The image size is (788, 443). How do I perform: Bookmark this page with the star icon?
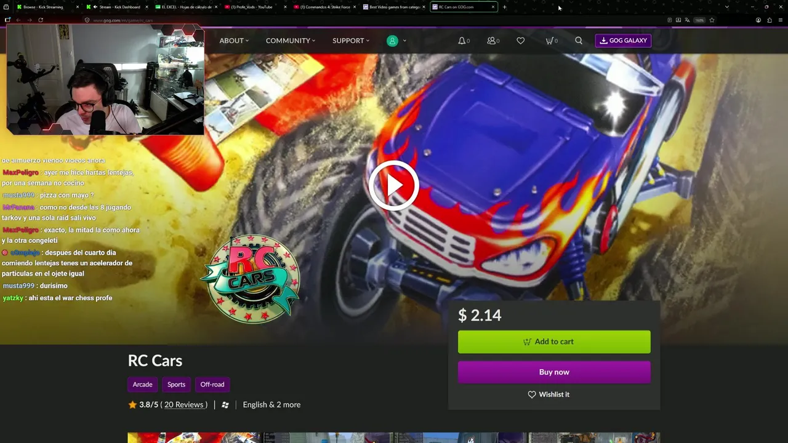pos(712,20)
